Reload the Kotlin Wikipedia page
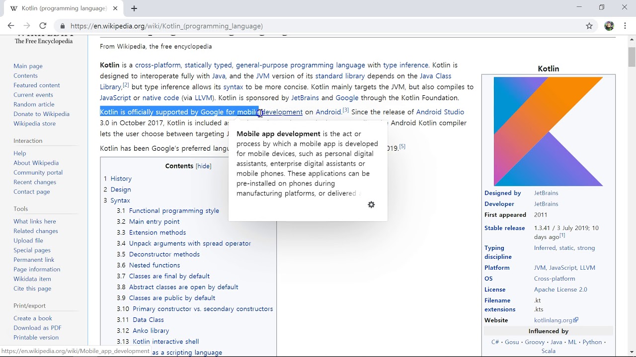 (43, 26)
